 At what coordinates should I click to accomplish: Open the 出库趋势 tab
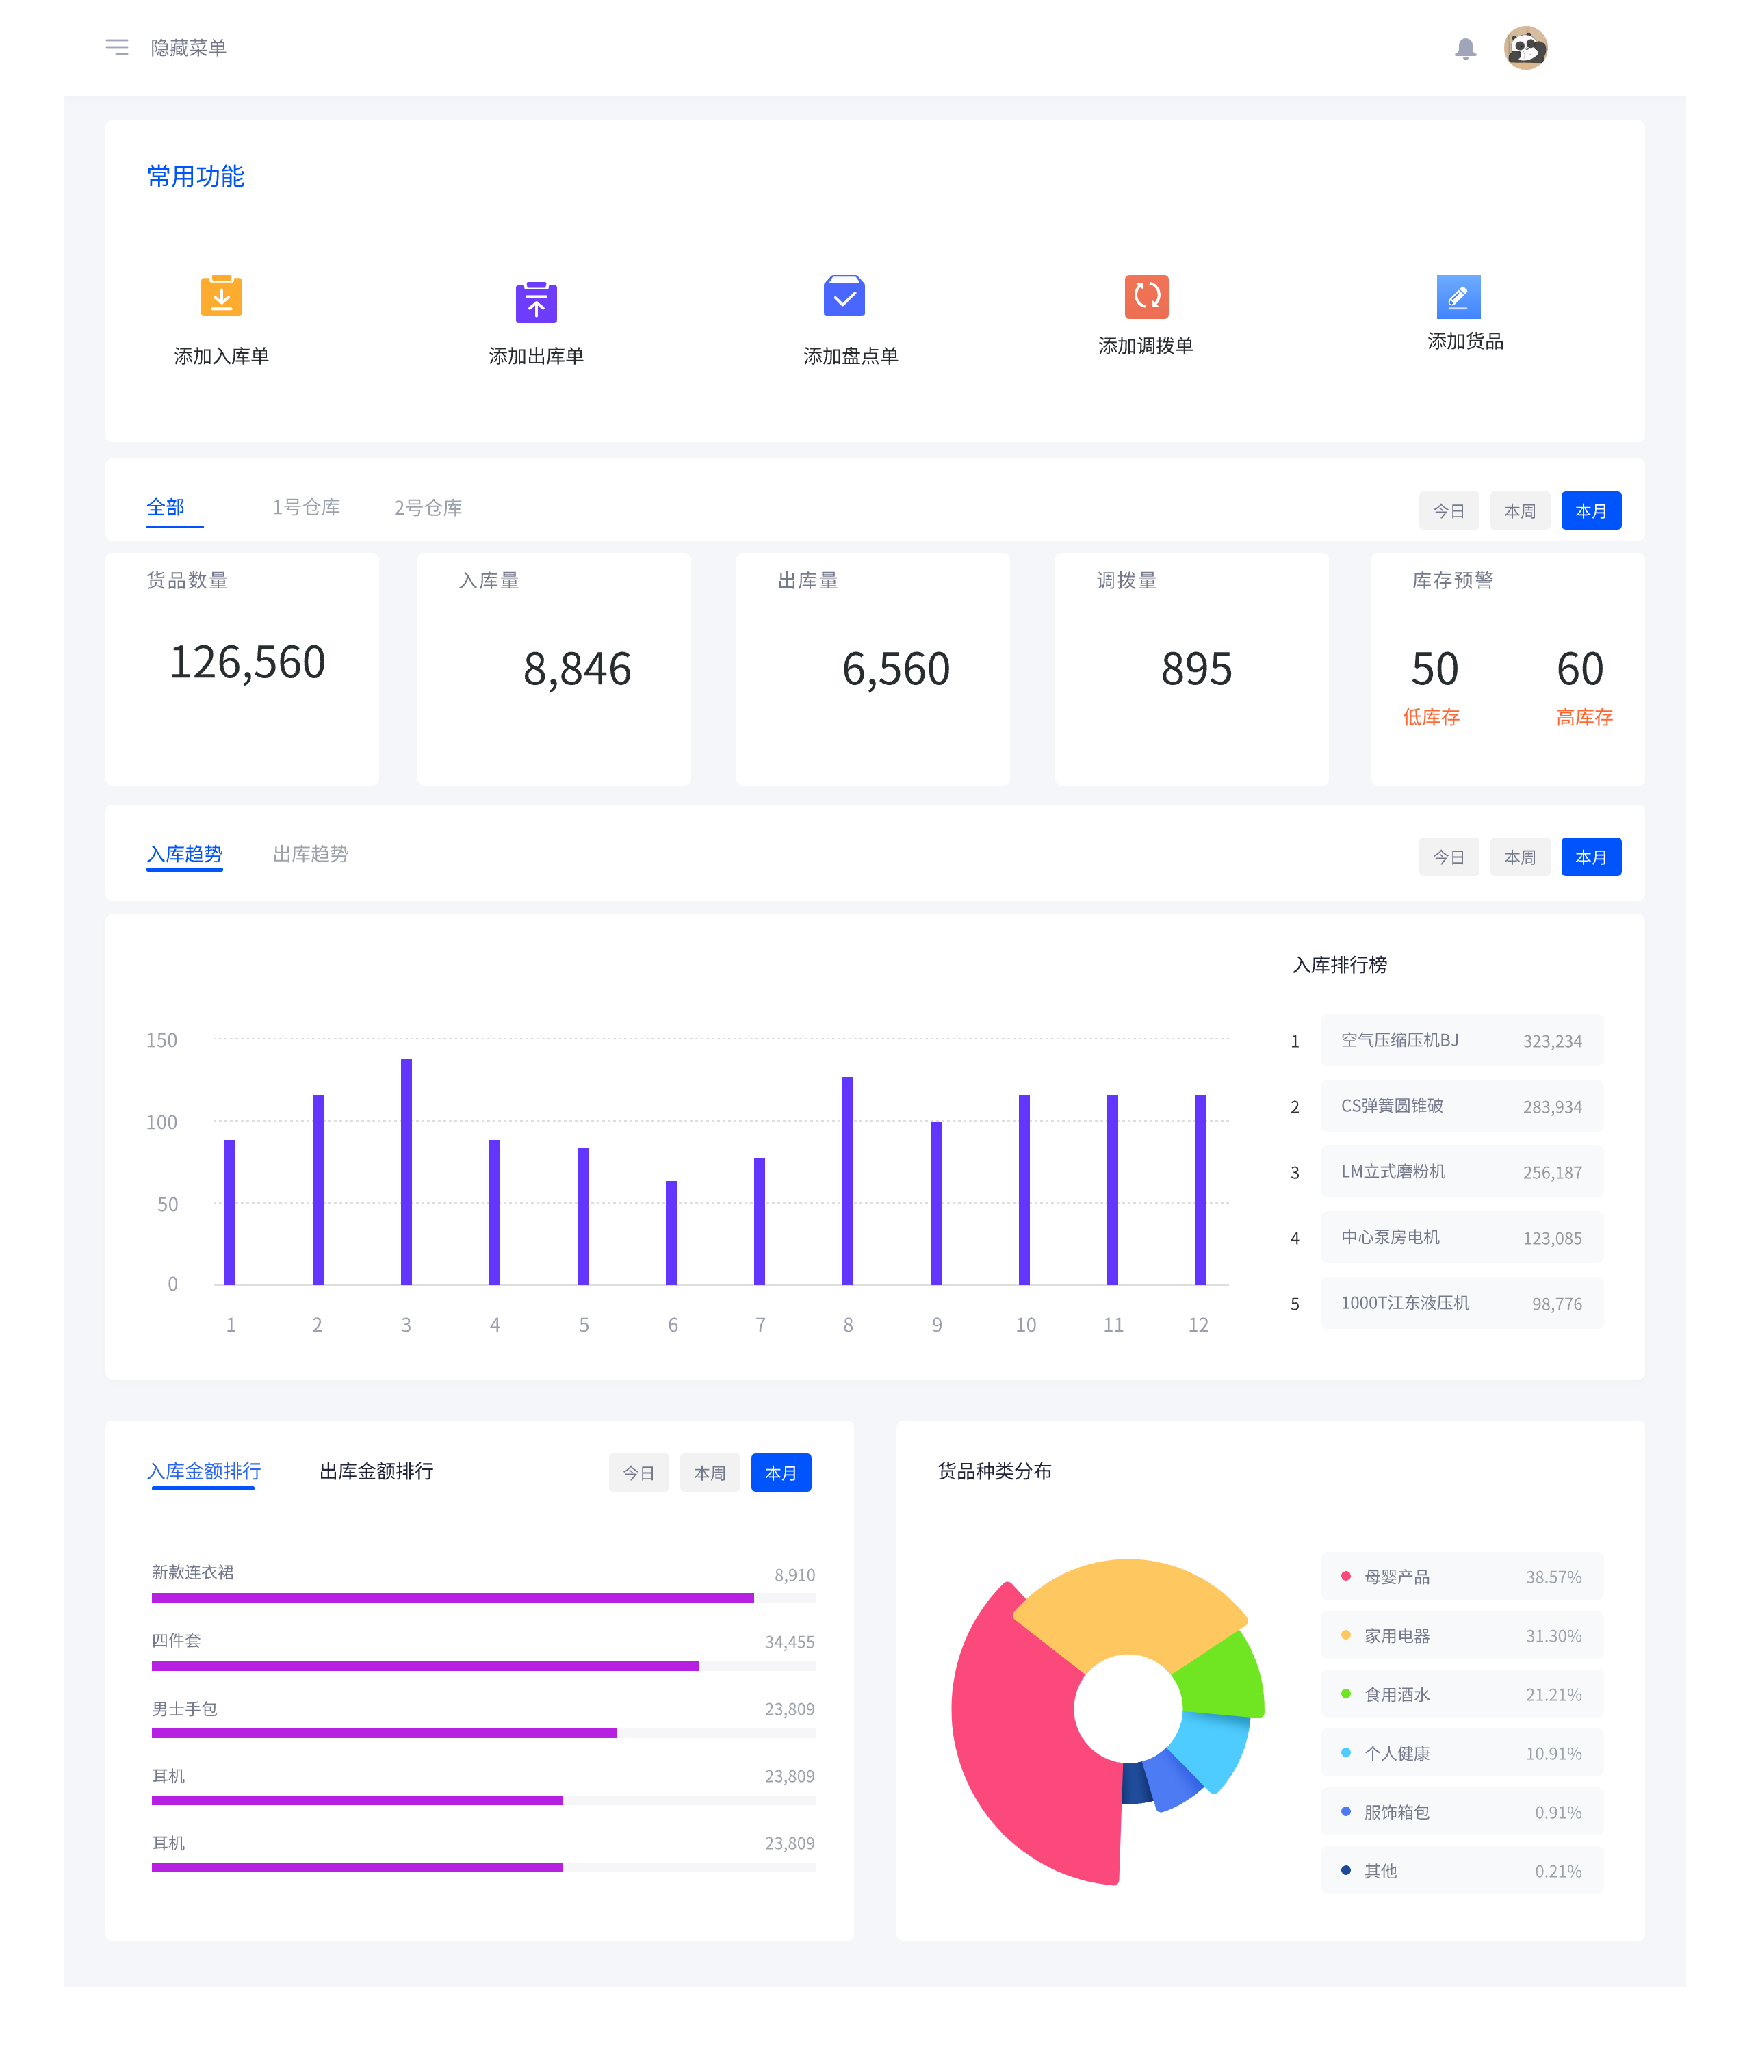pyautogui.click(x=310, y=854)
